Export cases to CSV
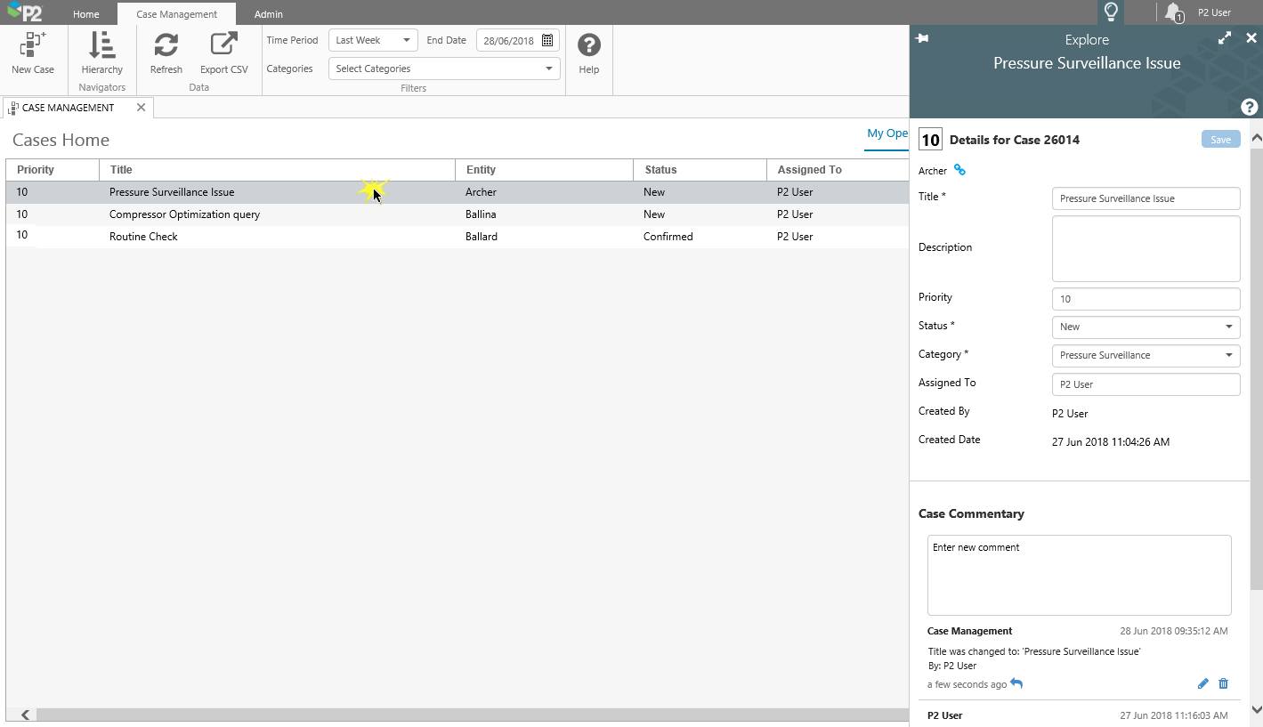The height and width of the screenshot is (727, 1263). click(224, 46)
